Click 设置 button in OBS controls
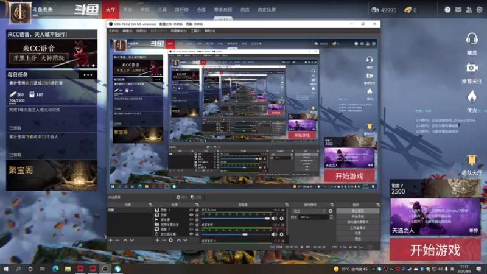 point(358,233)
